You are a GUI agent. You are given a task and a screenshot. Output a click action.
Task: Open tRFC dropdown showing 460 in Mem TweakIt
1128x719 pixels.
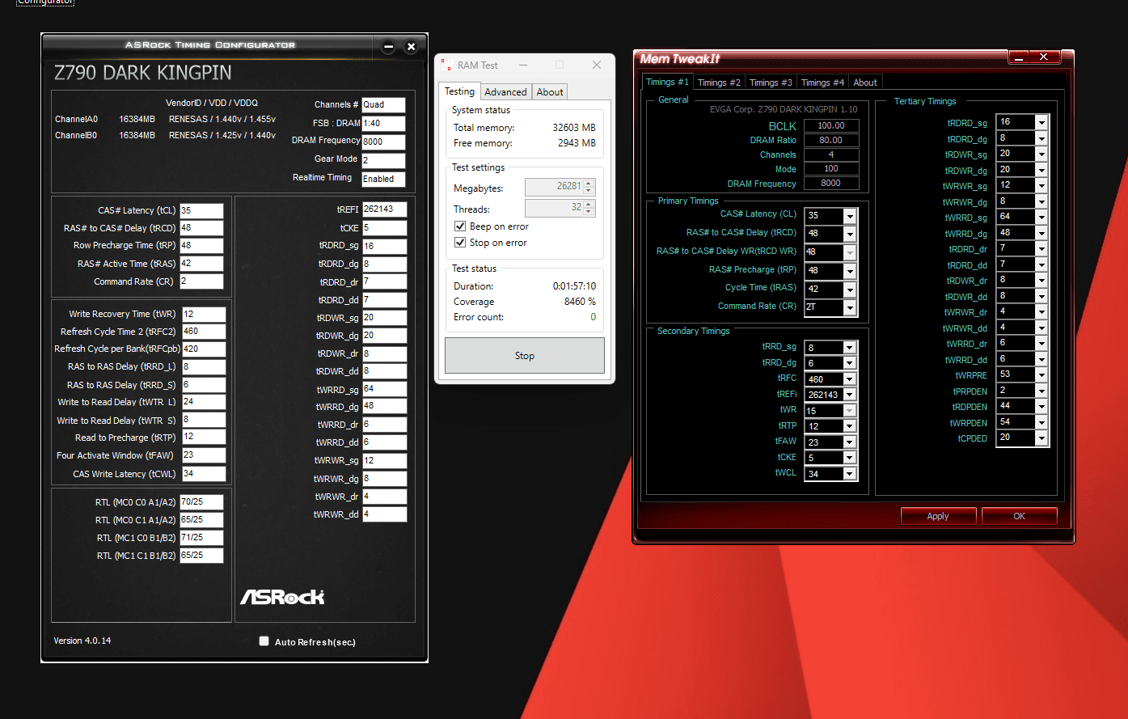point(849,379)
